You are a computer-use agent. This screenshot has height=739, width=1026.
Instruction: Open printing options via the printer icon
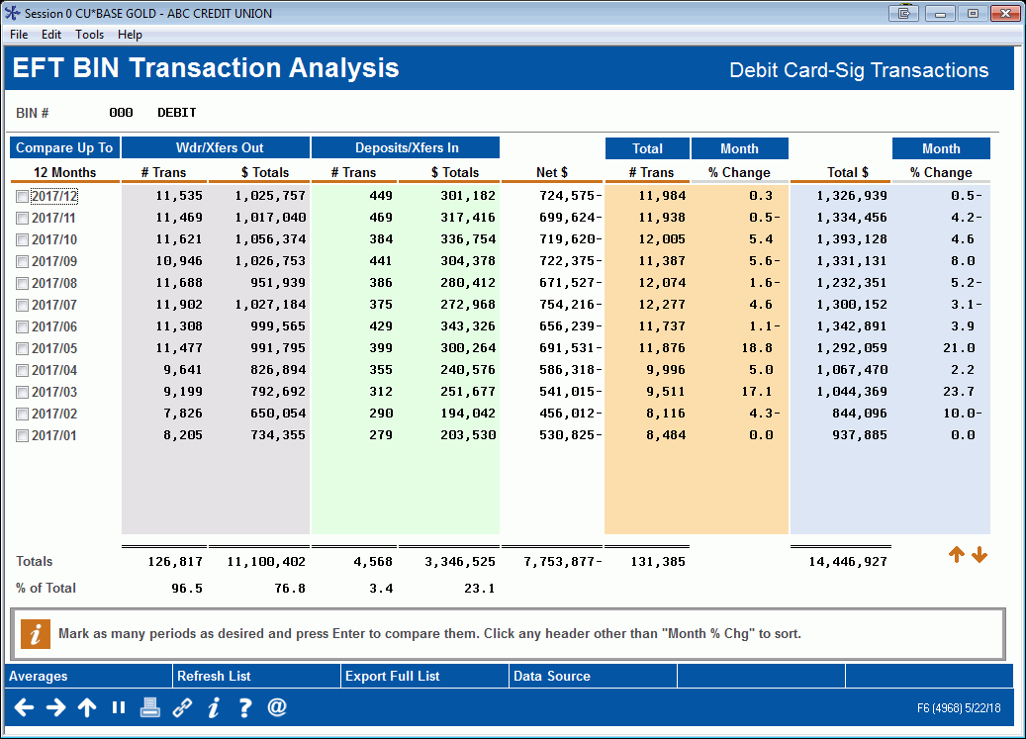click(x=150, y=707)
